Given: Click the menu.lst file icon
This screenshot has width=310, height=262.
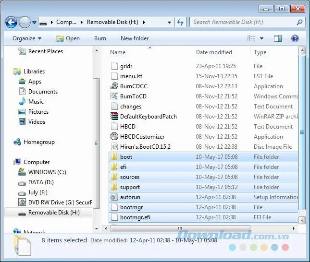Looking at the screenshot, I should 114,76.
